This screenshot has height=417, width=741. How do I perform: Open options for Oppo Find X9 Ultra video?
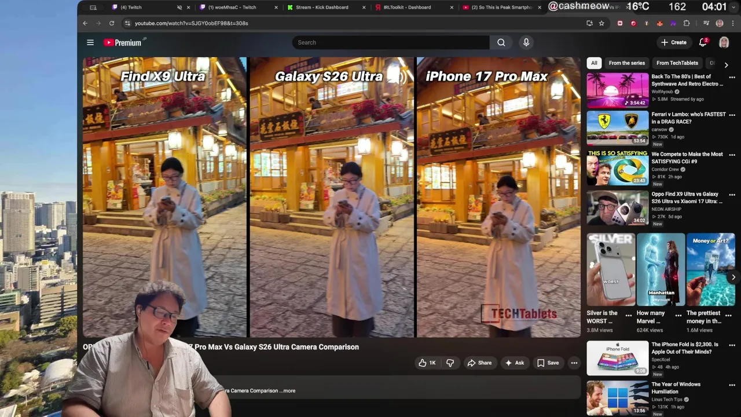[732, 195]
